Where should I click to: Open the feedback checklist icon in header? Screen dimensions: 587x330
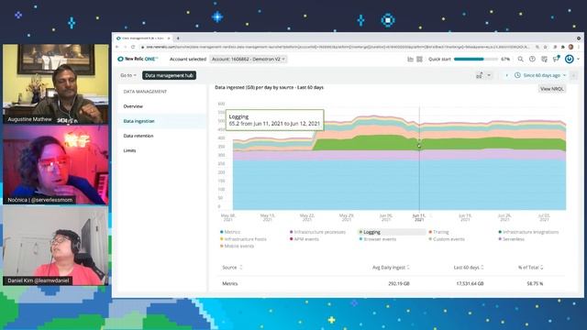click(x=544, y=59)
